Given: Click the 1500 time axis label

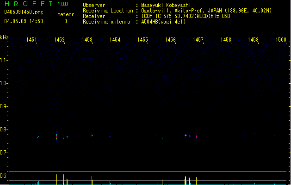Looking at the screenshot, I should [281, 40].
